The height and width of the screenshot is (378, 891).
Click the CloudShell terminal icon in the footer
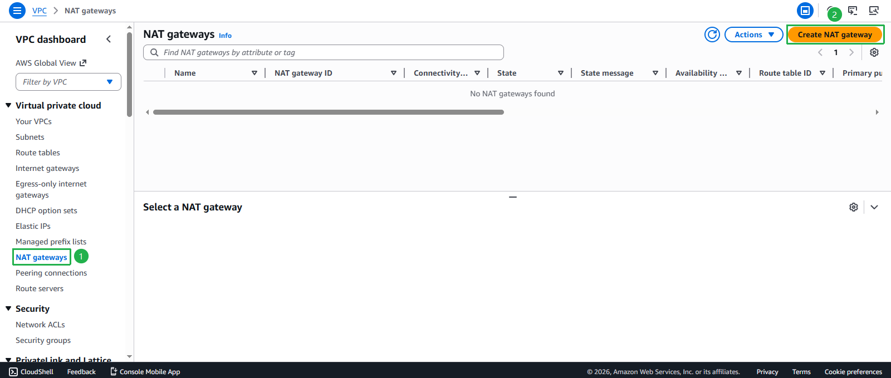13,372
